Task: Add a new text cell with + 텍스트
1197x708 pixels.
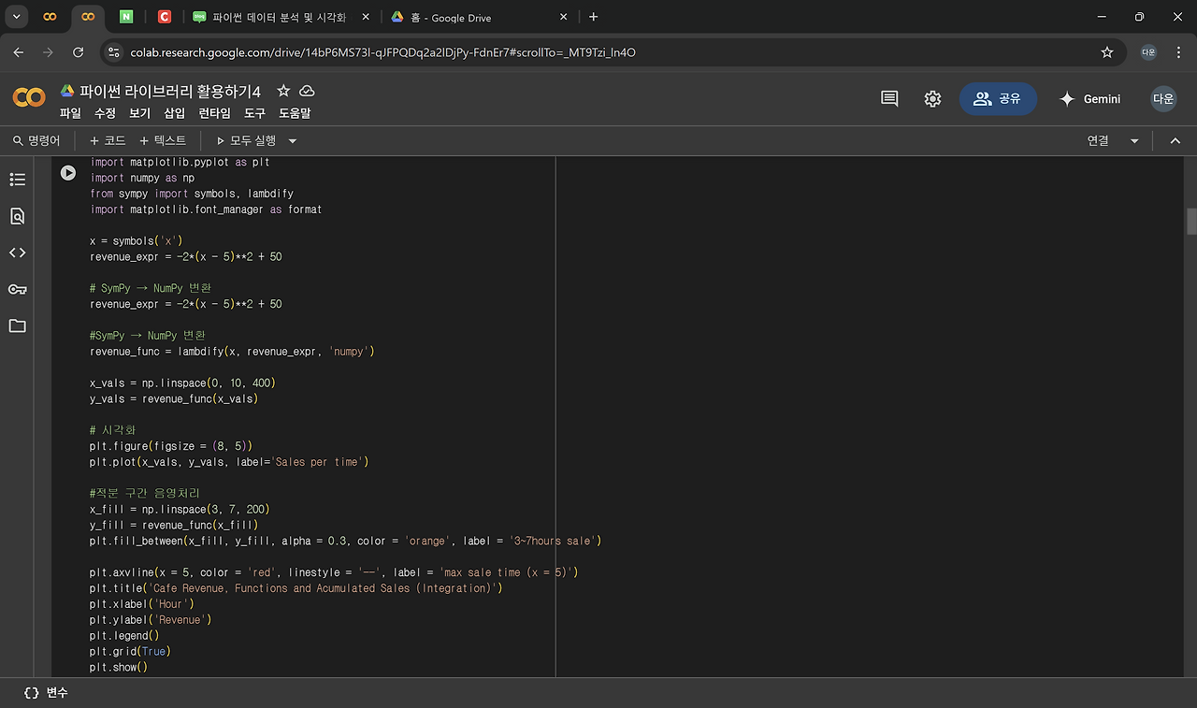Action: (x=163, y=140)
